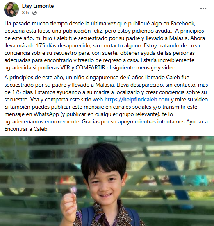214x226 pixels.
Task: Open the three-dot post options menu
Action: [203, 9]
